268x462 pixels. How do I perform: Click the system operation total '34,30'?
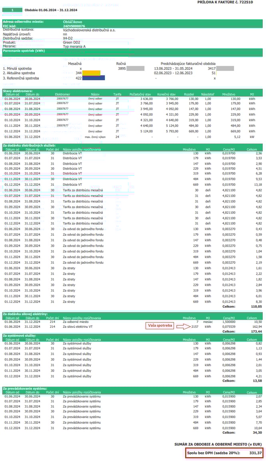257,432
